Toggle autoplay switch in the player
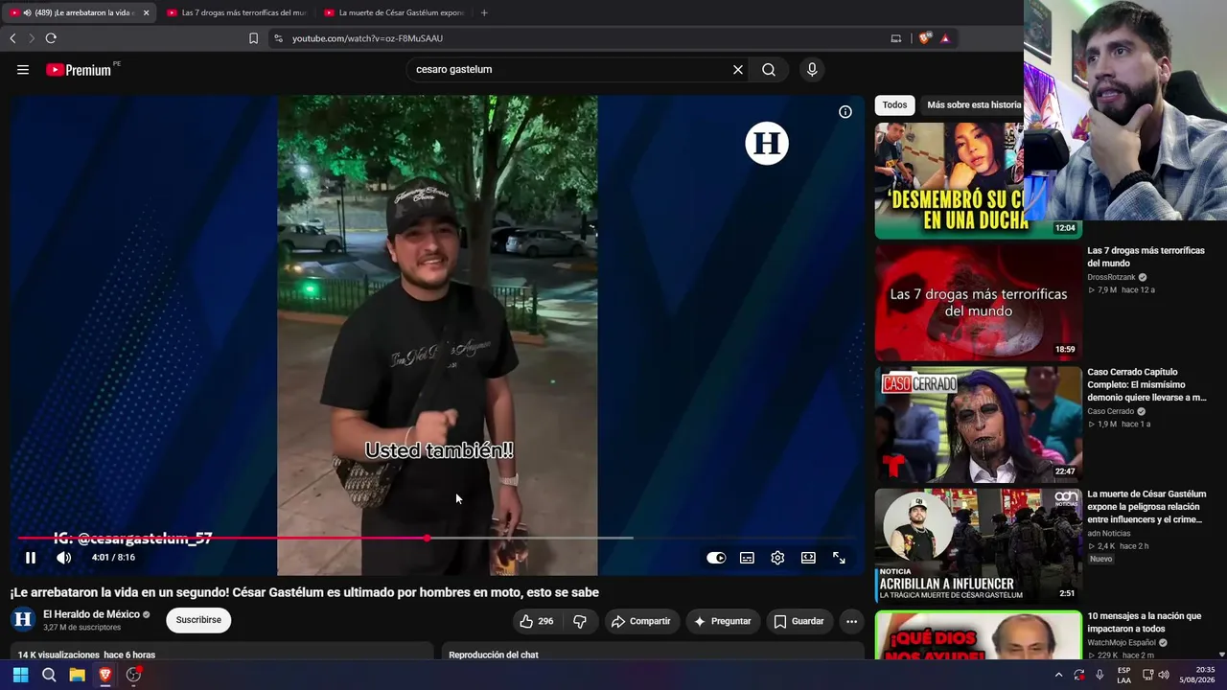1227x690 pixels. (716, 558)
